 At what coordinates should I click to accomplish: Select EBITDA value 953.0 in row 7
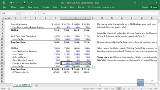tap(85, 30)
